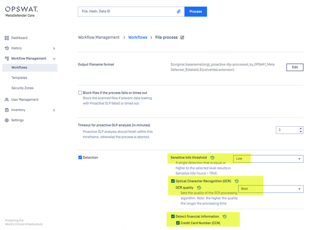Uncheck Optical Character Recognition checkbox
311x230 pixels.
pos(173,181)
